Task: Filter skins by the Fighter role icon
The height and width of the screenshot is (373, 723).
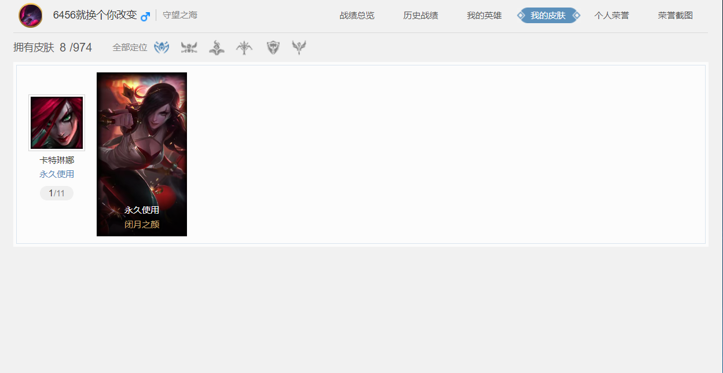Action: (x=189, y=47)
